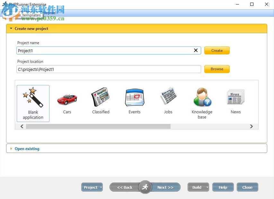Click the running-man icon between Back and Next
This screenshot has width=274, height=199.
(145, 187)
